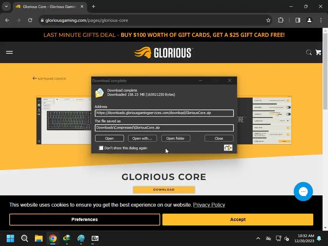The height and width of the screenshot is (246, 328).
Task: Open Windows taskbar search
Action: [x=24, y=238]
